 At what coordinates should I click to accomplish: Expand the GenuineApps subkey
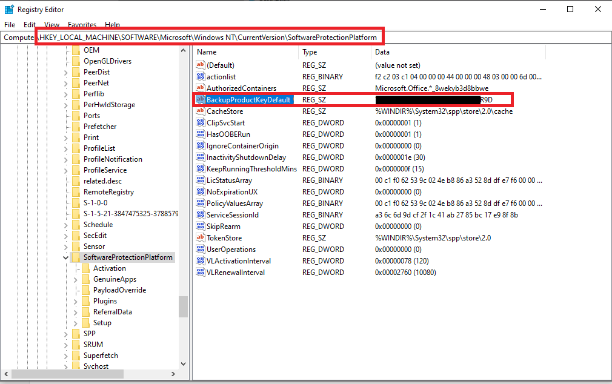[75, 280]
